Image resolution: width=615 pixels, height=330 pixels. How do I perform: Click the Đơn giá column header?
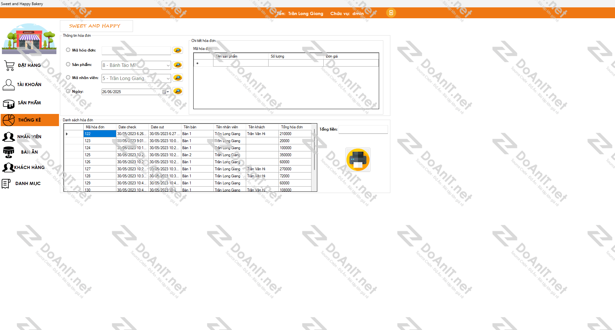click(351, 56)
